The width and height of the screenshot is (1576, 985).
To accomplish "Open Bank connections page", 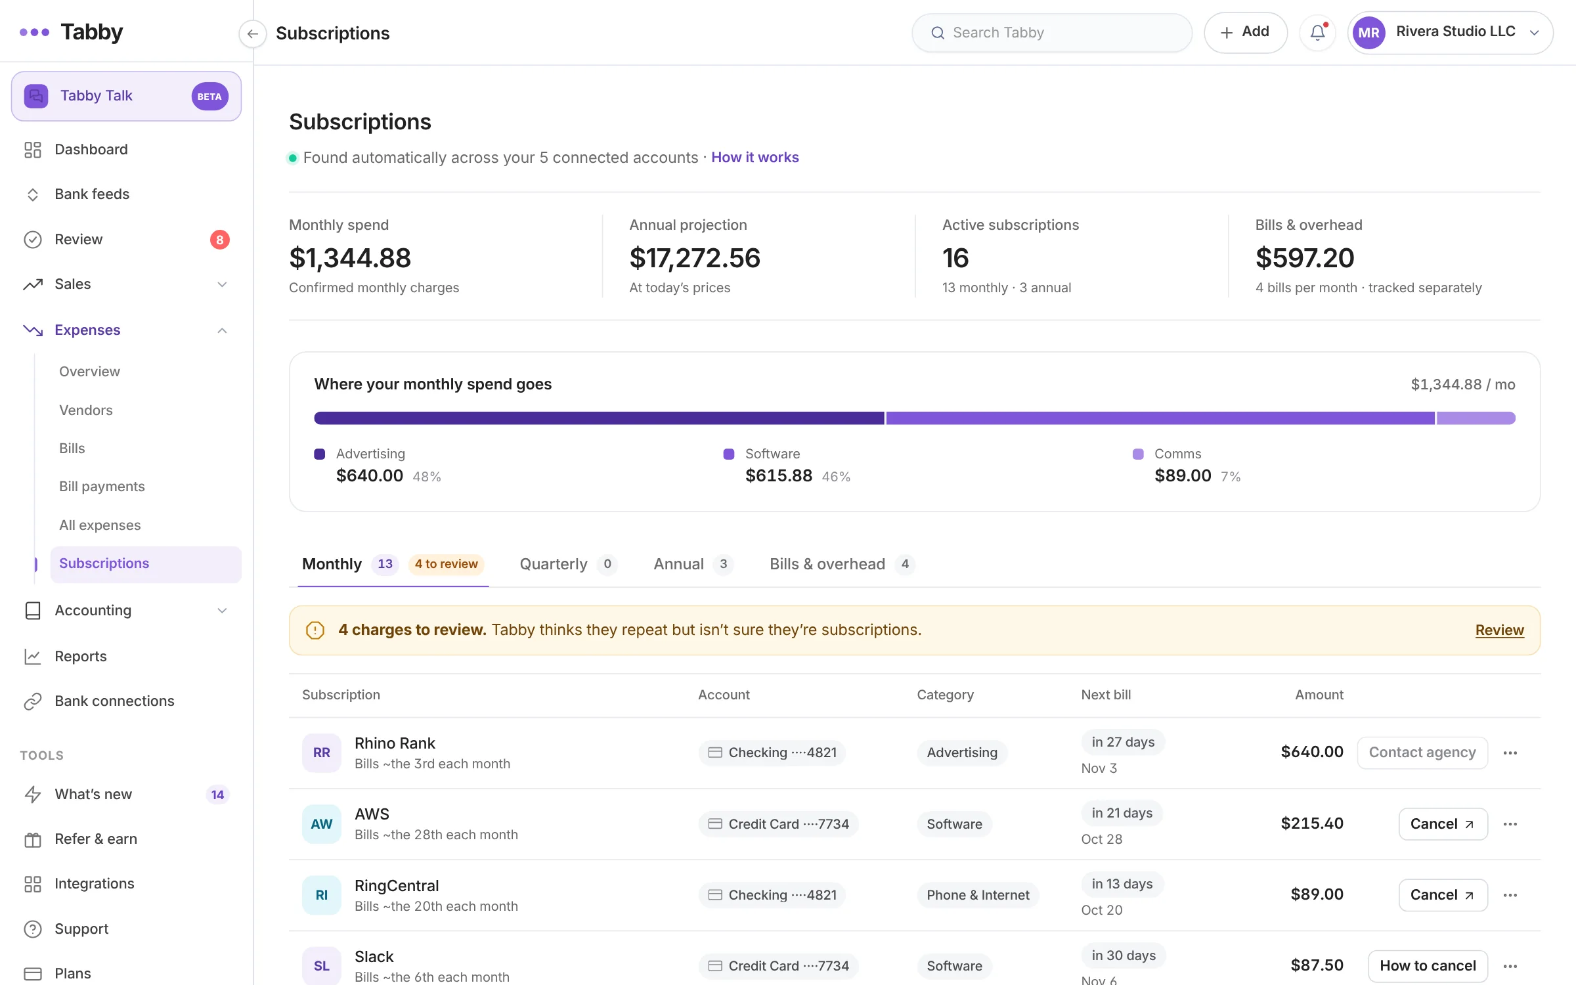I will coord(126,701).
